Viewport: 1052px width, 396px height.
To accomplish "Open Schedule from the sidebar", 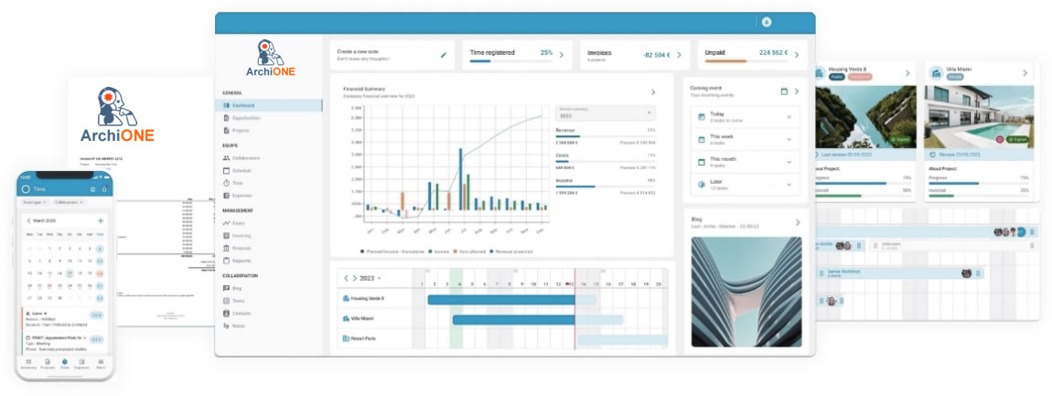I will 243,170.
